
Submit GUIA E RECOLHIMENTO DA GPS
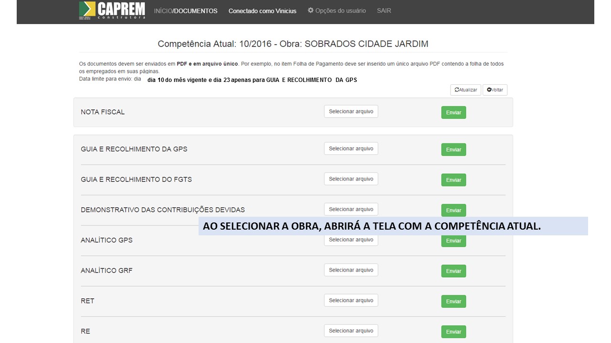(x=453, y=150)
